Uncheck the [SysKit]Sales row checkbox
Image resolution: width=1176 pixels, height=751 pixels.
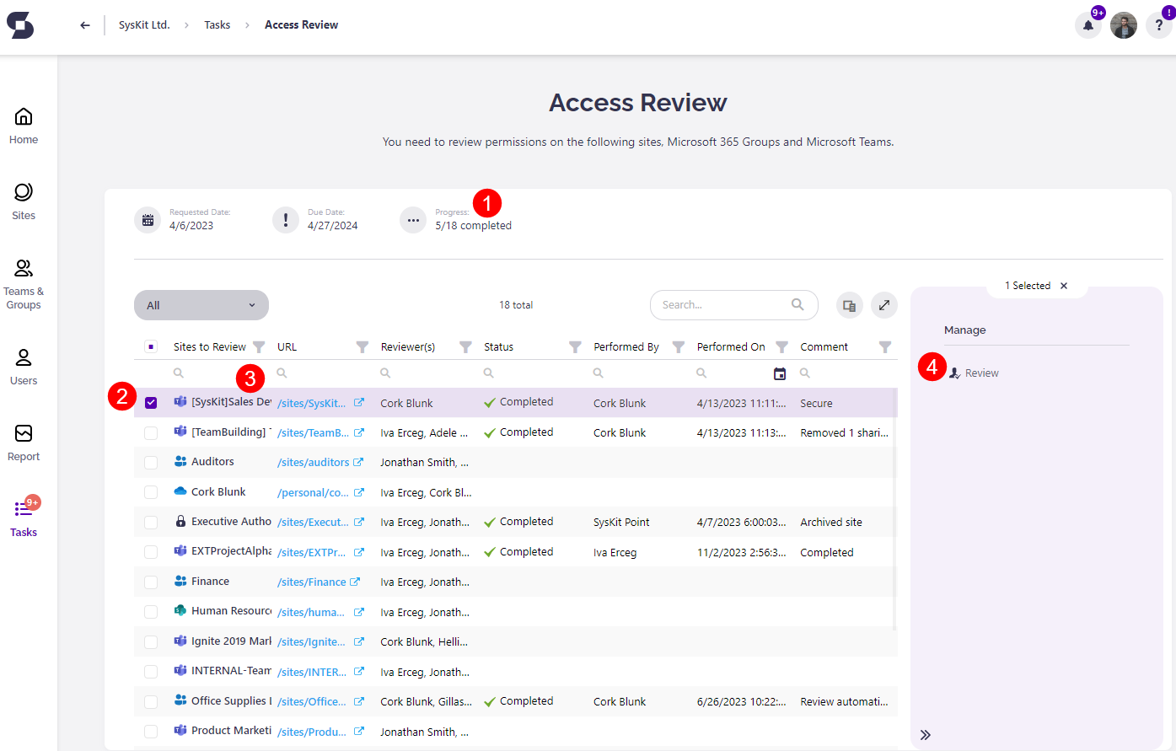pyautogui.click(x=151, y=403)
